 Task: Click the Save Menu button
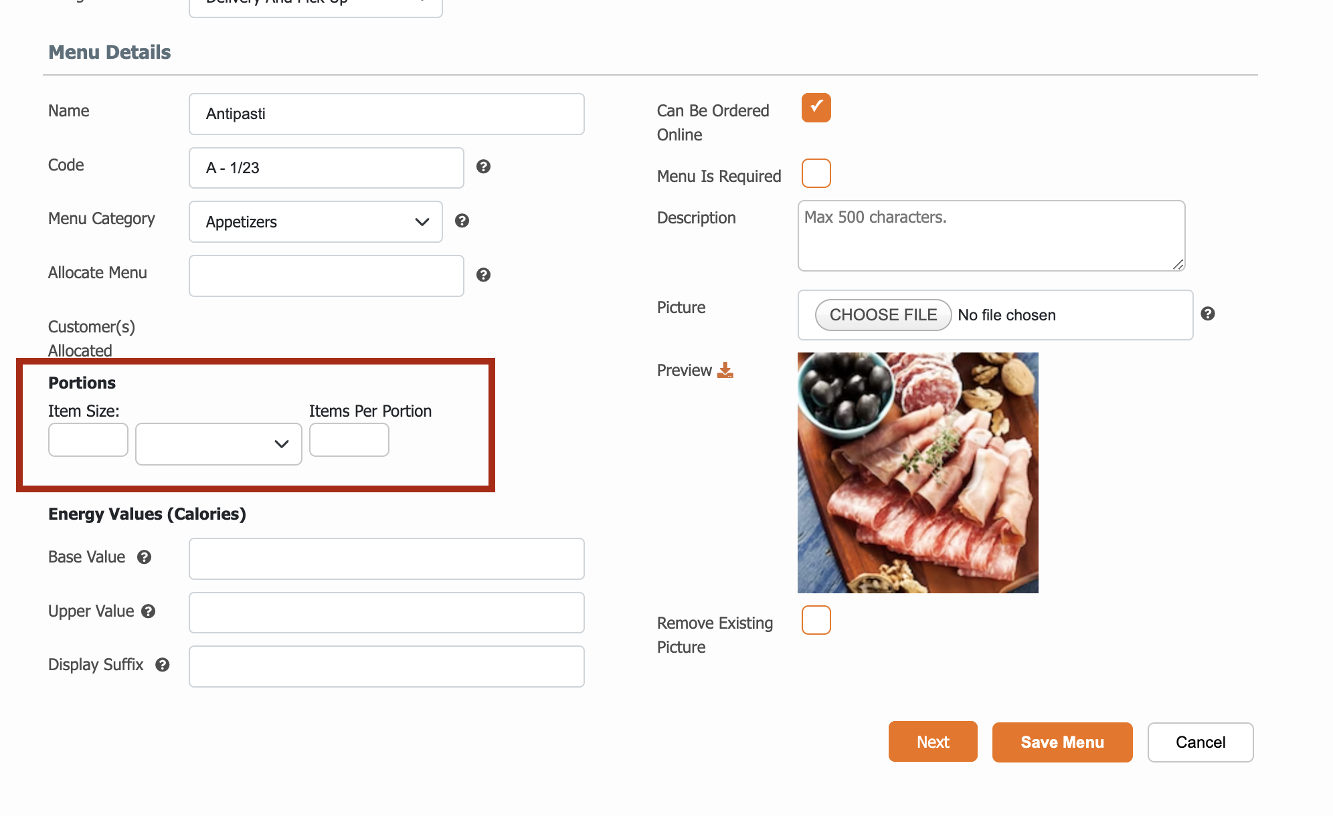click(1062, 742)
